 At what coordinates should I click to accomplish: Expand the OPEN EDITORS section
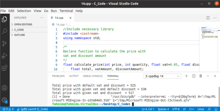pos(23,24)
